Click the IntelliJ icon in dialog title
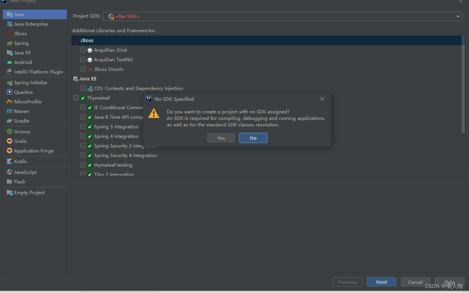Image resolution: width=469 pixels, height=293 pixels. coord(149,99)
